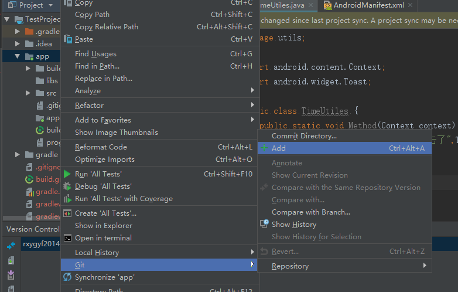Open the Local History submenu
Screen dimensions: 458x292
point(160,253)
